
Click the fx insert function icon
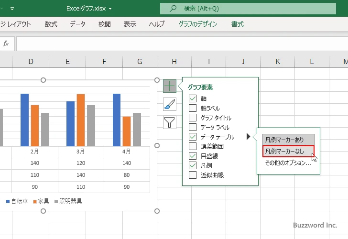pos(6,43)
